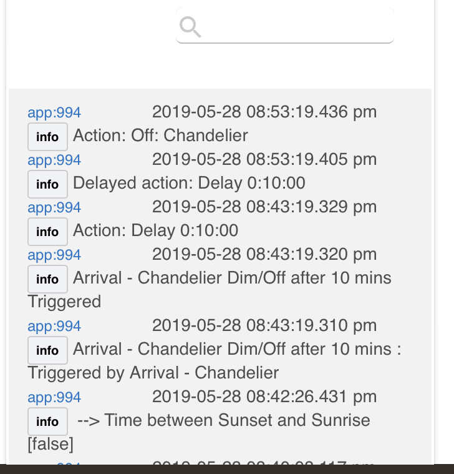Select timestamp 2019-05-28 08:53:19.436 pm
The height and width of the screenshot is (474, 454).
(x=264, y=112)
